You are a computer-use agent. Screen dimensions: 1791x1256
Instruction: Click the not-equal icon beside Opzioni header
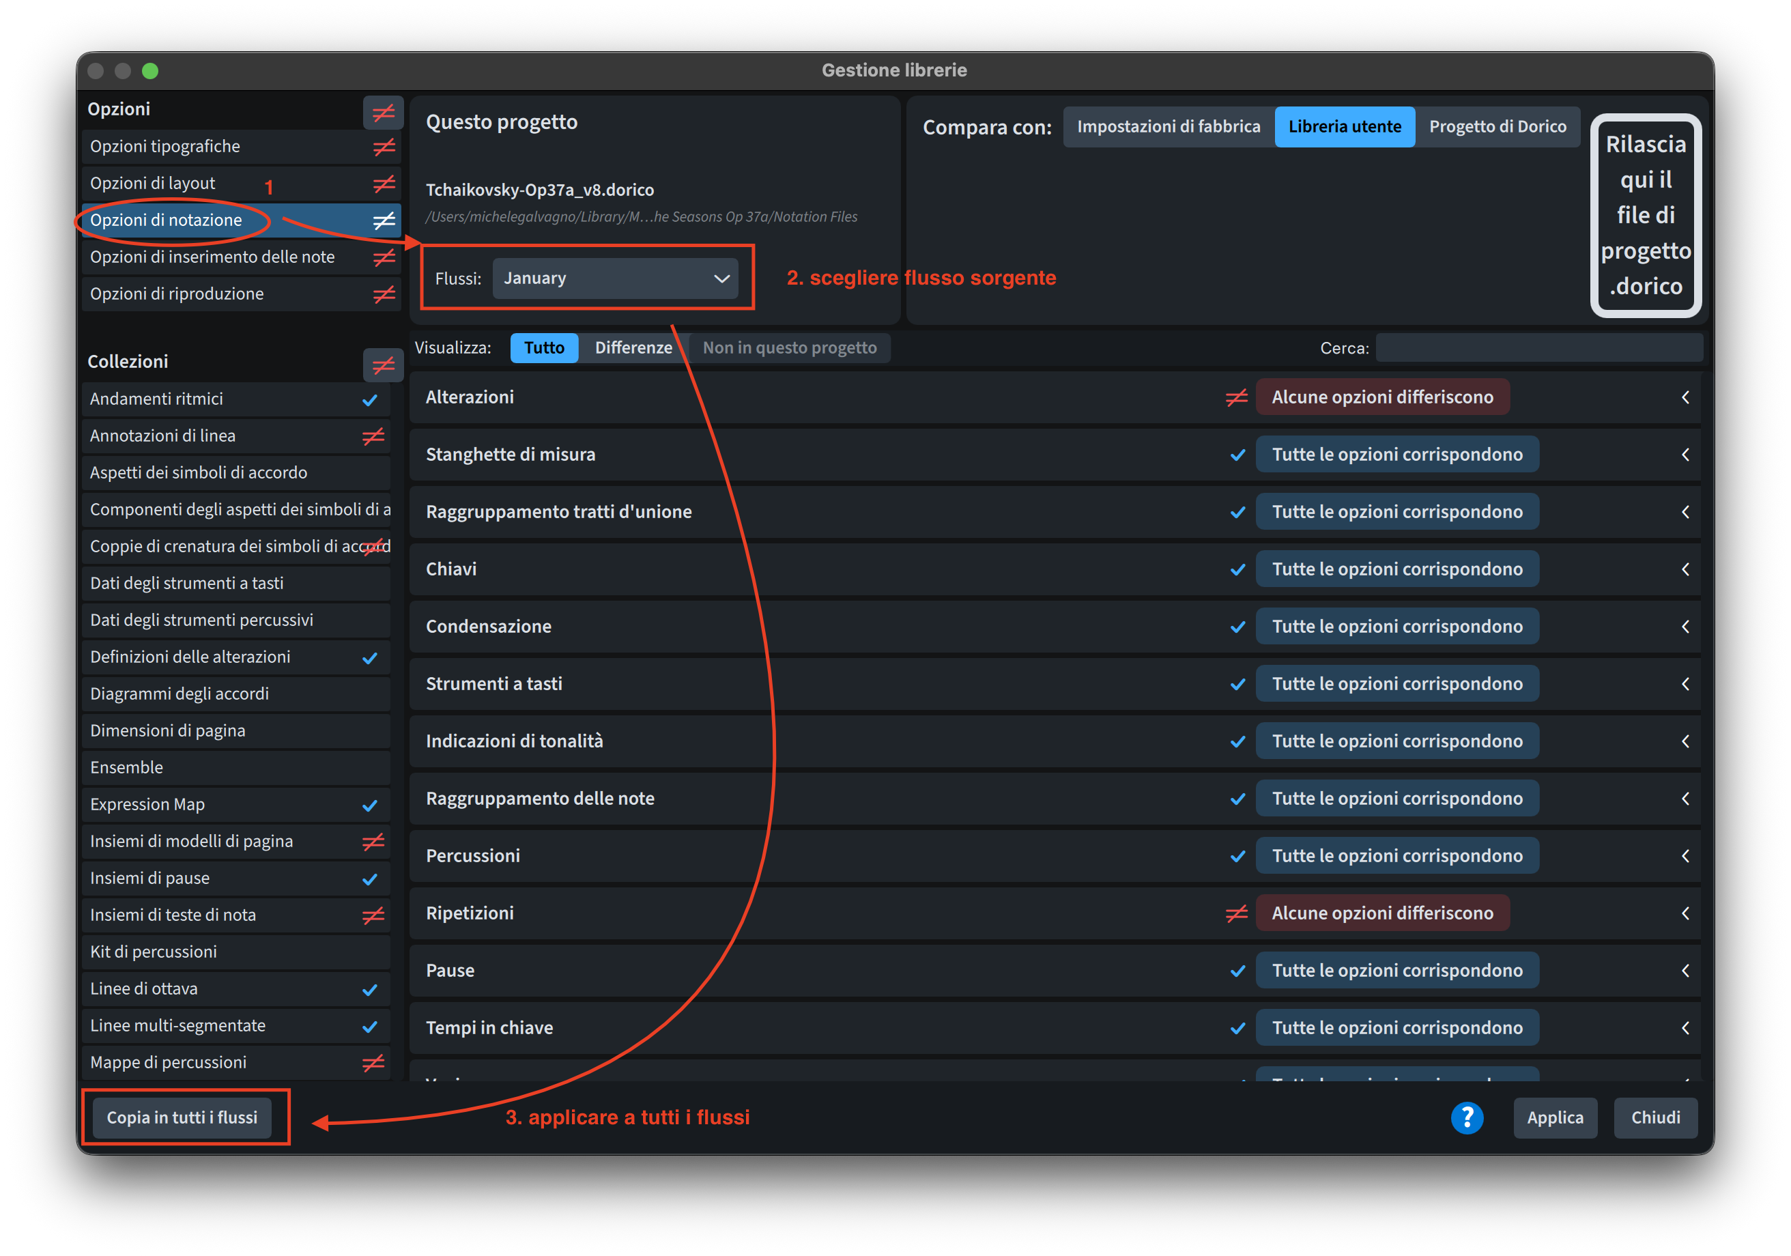pyautogui.click(x=383, y=113)
